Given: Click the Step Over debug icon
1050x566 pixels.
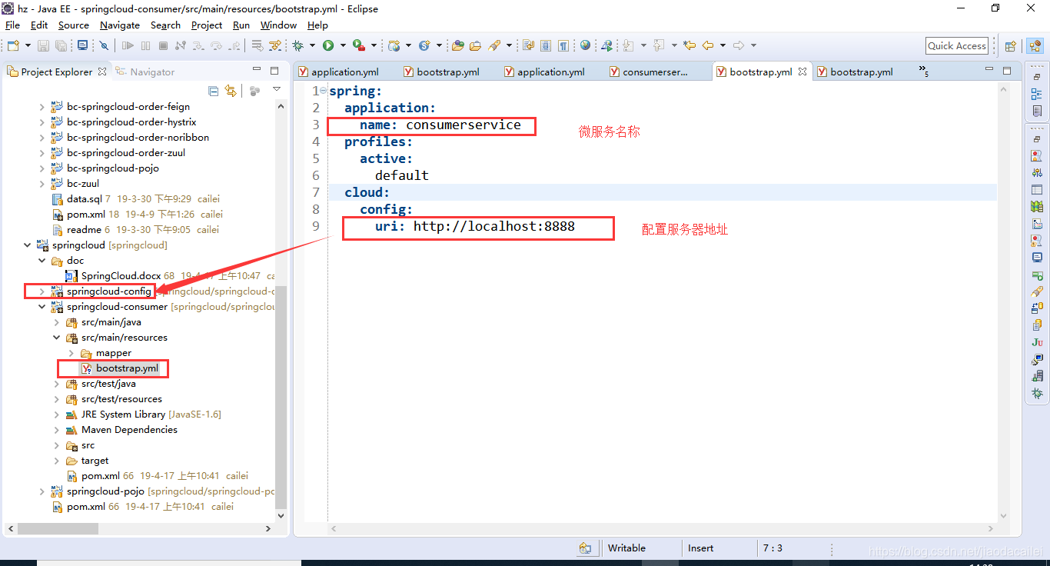Looking at the screenshot, I should [x=216, y=46].
